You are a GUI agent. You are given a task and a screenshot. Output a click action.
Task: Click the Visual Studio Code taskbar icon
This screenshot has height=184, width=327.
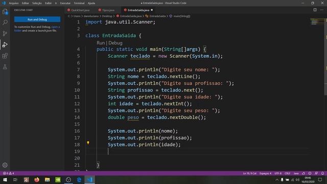pos(90,179)
